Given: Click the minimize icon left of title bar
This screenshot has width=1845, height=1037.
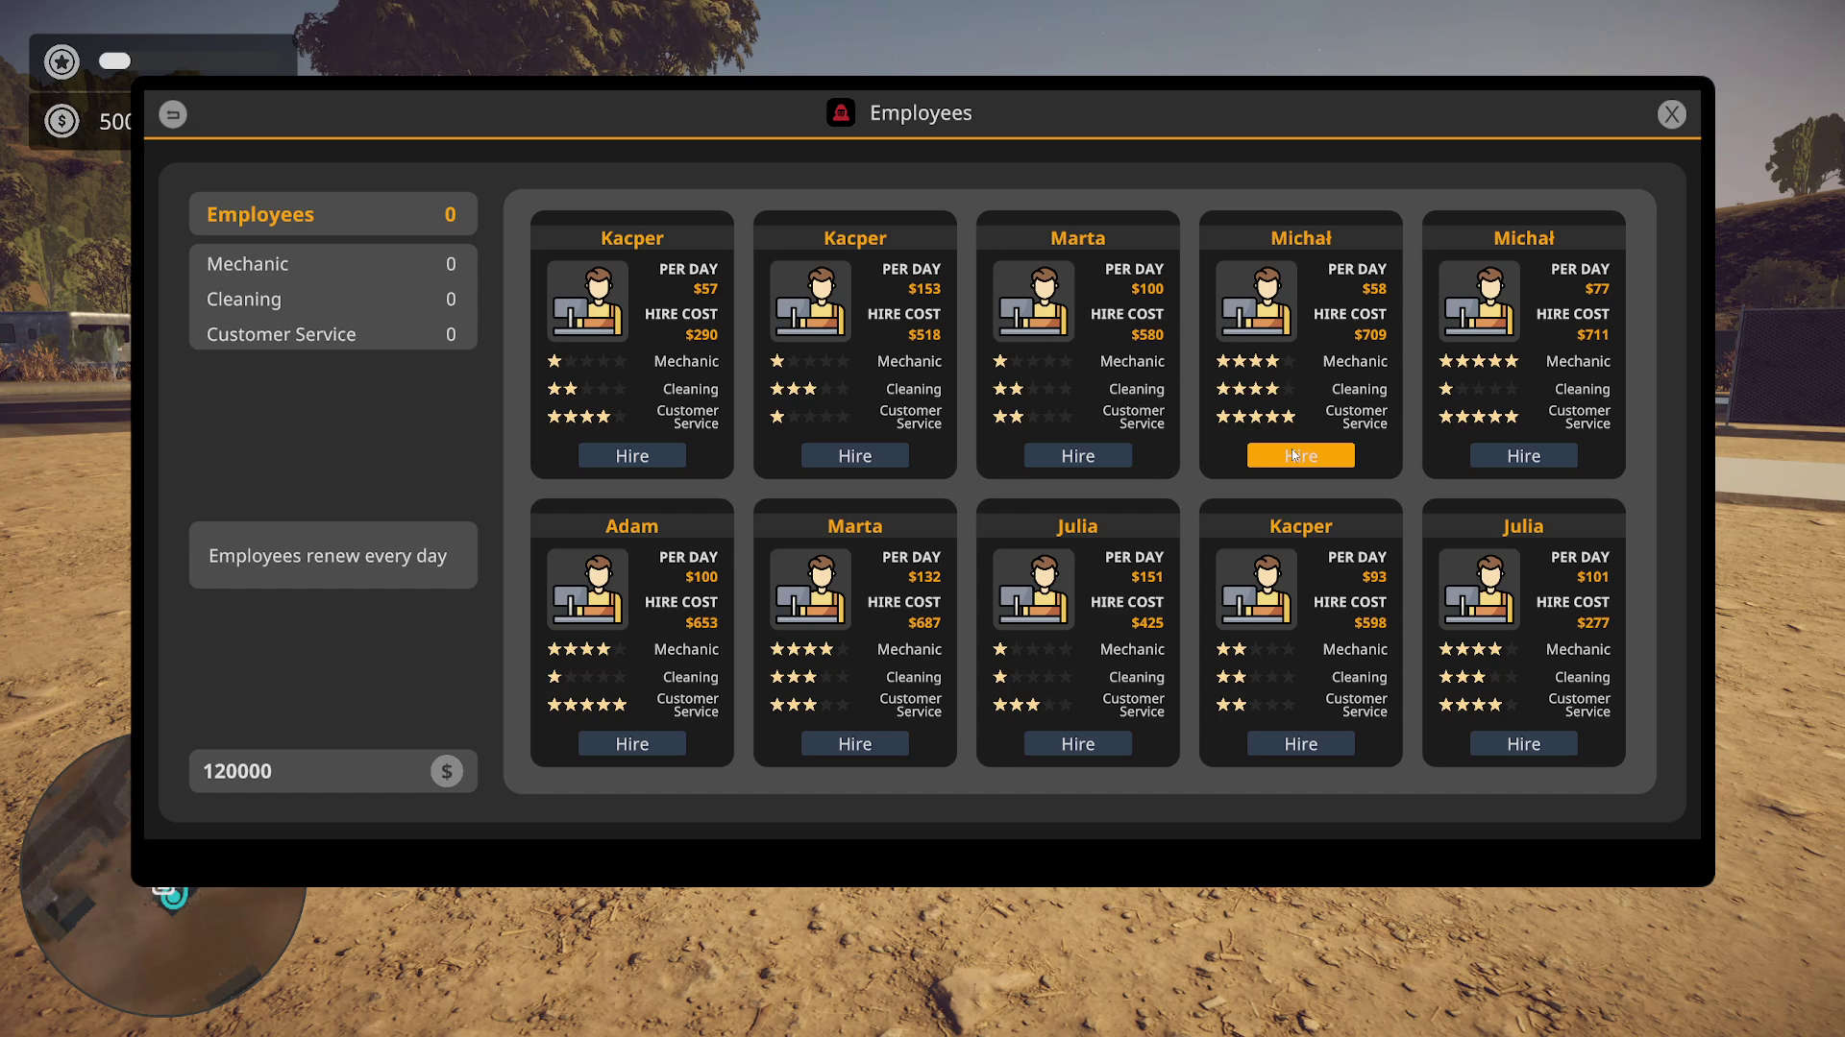Looking at the screenshot, I should pos(173,114).
